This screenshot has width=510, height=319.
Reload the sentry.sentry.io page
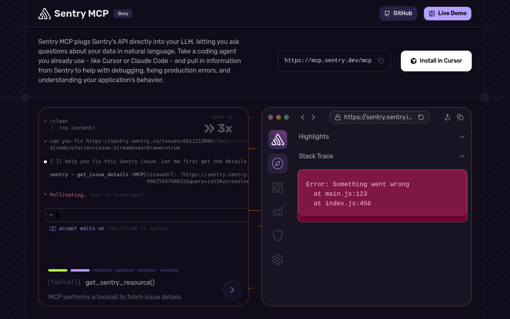coord(421,117)
